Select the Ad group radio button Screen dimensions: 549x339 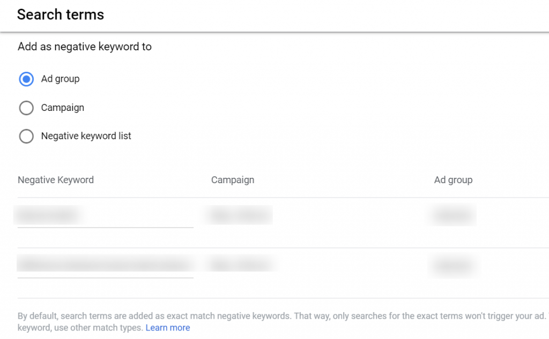[26, 79]
